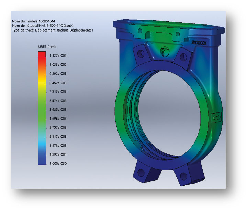Click the XXXXXX embossed text on valve body
Screen dimensions: 248x211
pyautogui.click(x=199, y=43)
